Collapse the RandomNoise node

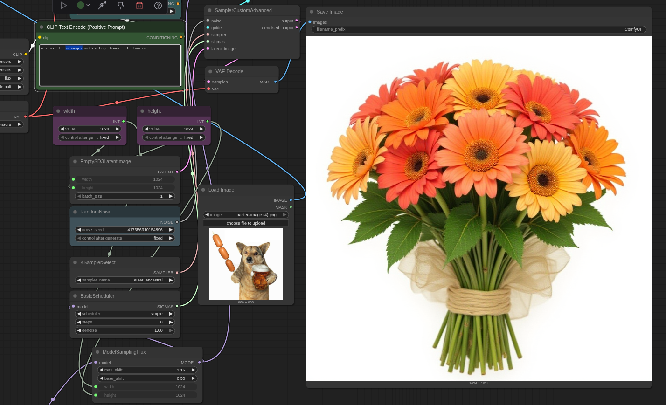click(x=75, y=212)
